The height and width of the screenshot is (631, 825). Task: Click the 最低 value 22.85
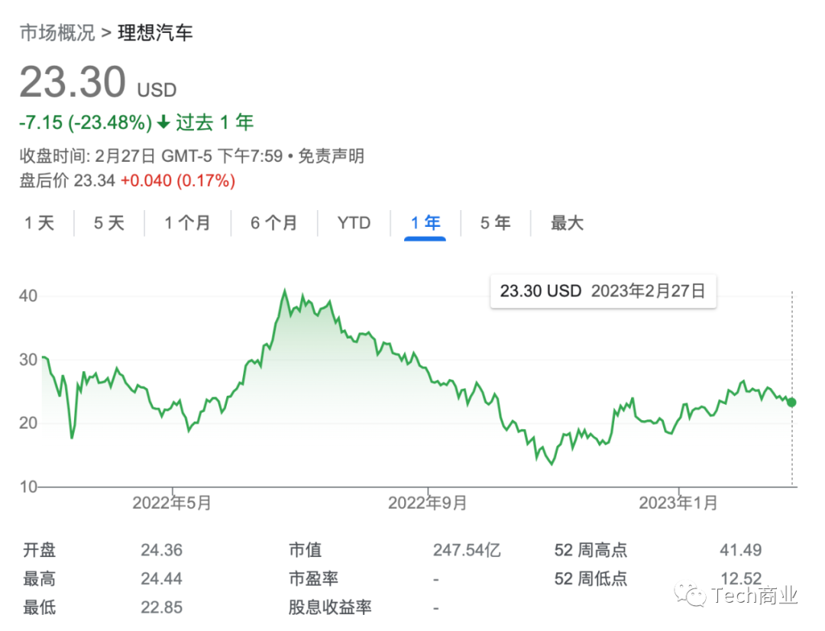click(161, 607)
